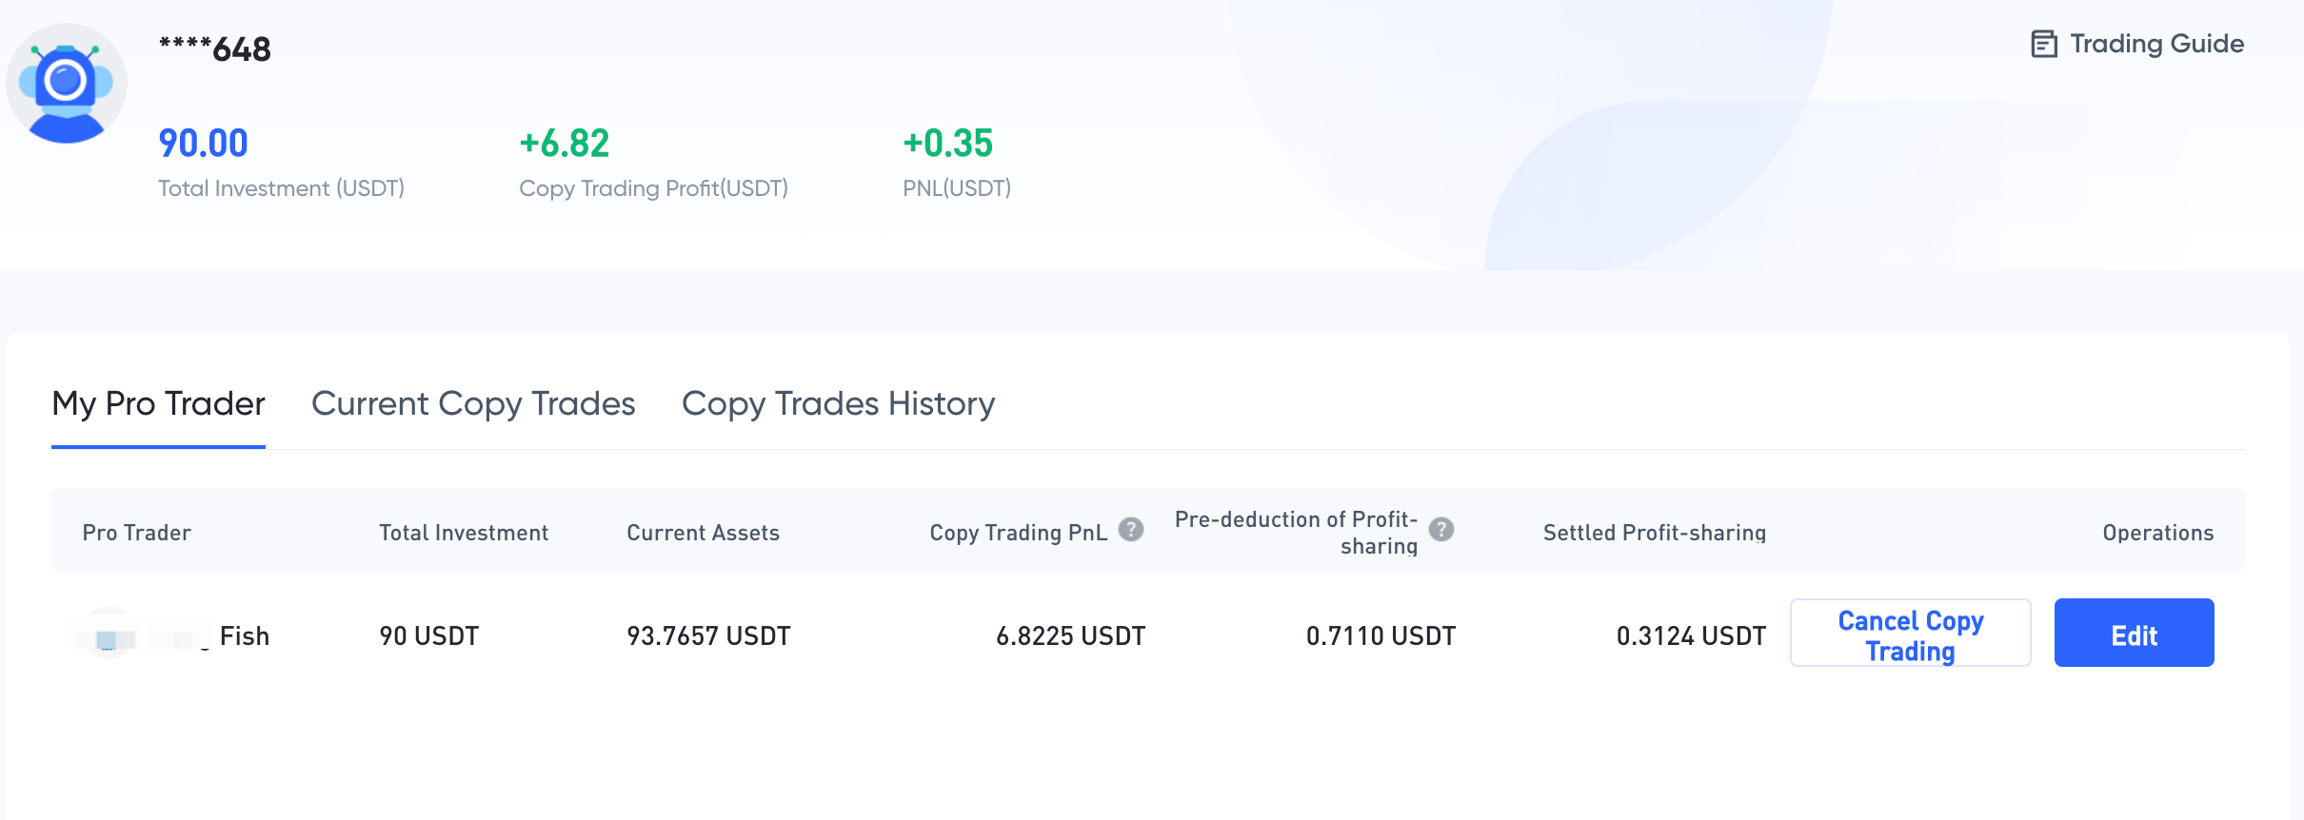The height and width of the screenshot is (820, 2304).
Task: Click the Total Investment value 90.00
Action: (202, 142)
